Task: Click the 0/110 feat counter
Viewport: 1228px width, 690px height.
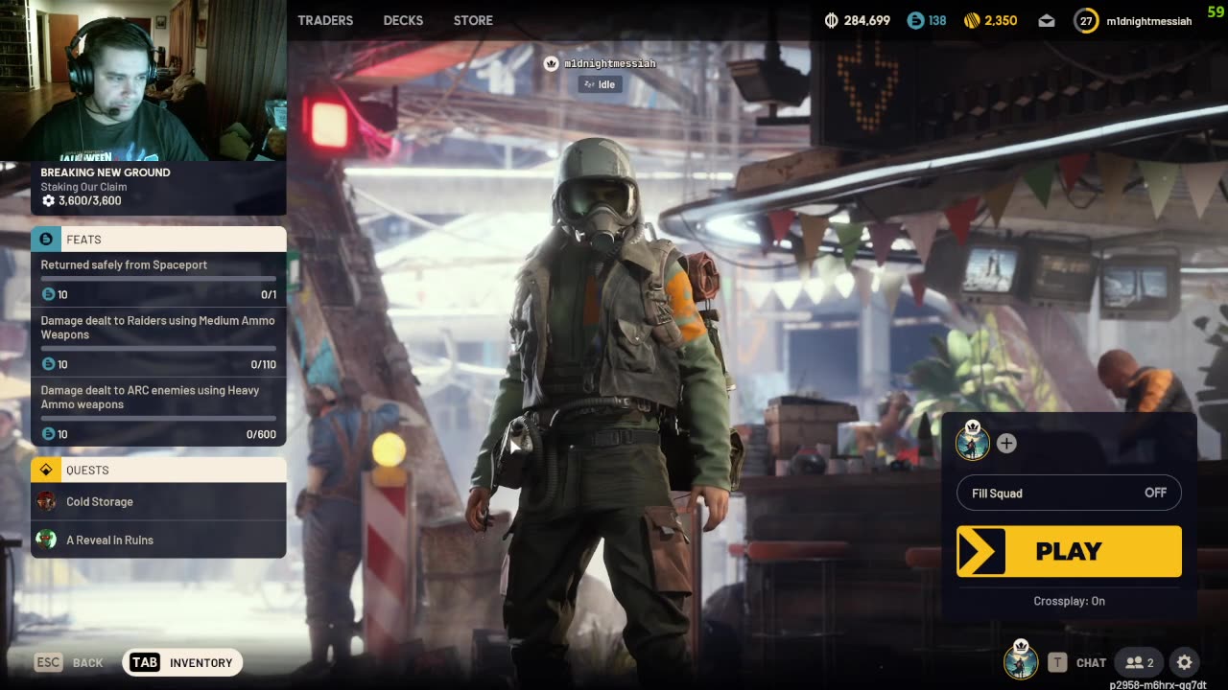Action: [x=263, y=364]
